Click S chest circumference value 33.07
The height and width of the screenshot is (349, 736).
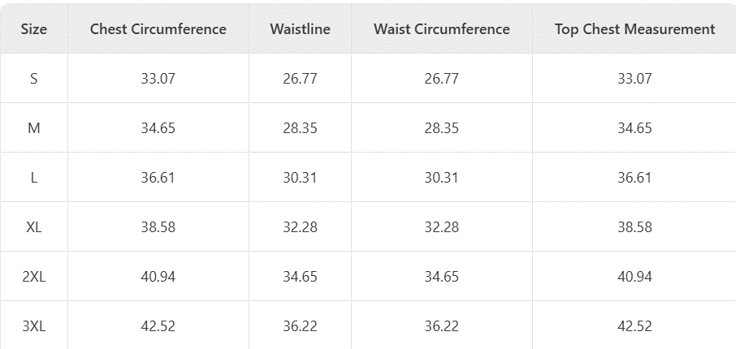click(158, 79)
